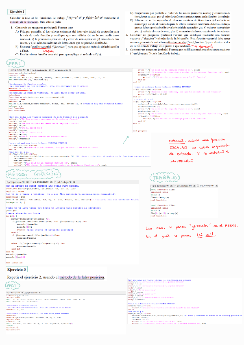Close pr3_2trabajo.f90 tab in Trabajo editor
This screenshot has height=345, width=244.
pos(216,186)
